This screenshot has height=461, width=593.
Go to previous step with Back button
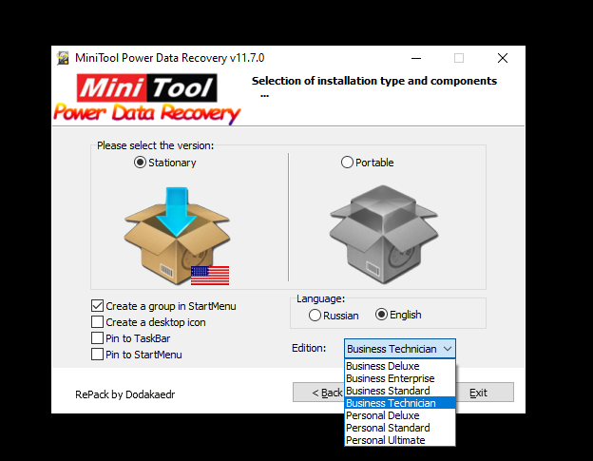[x=318, y=393]
